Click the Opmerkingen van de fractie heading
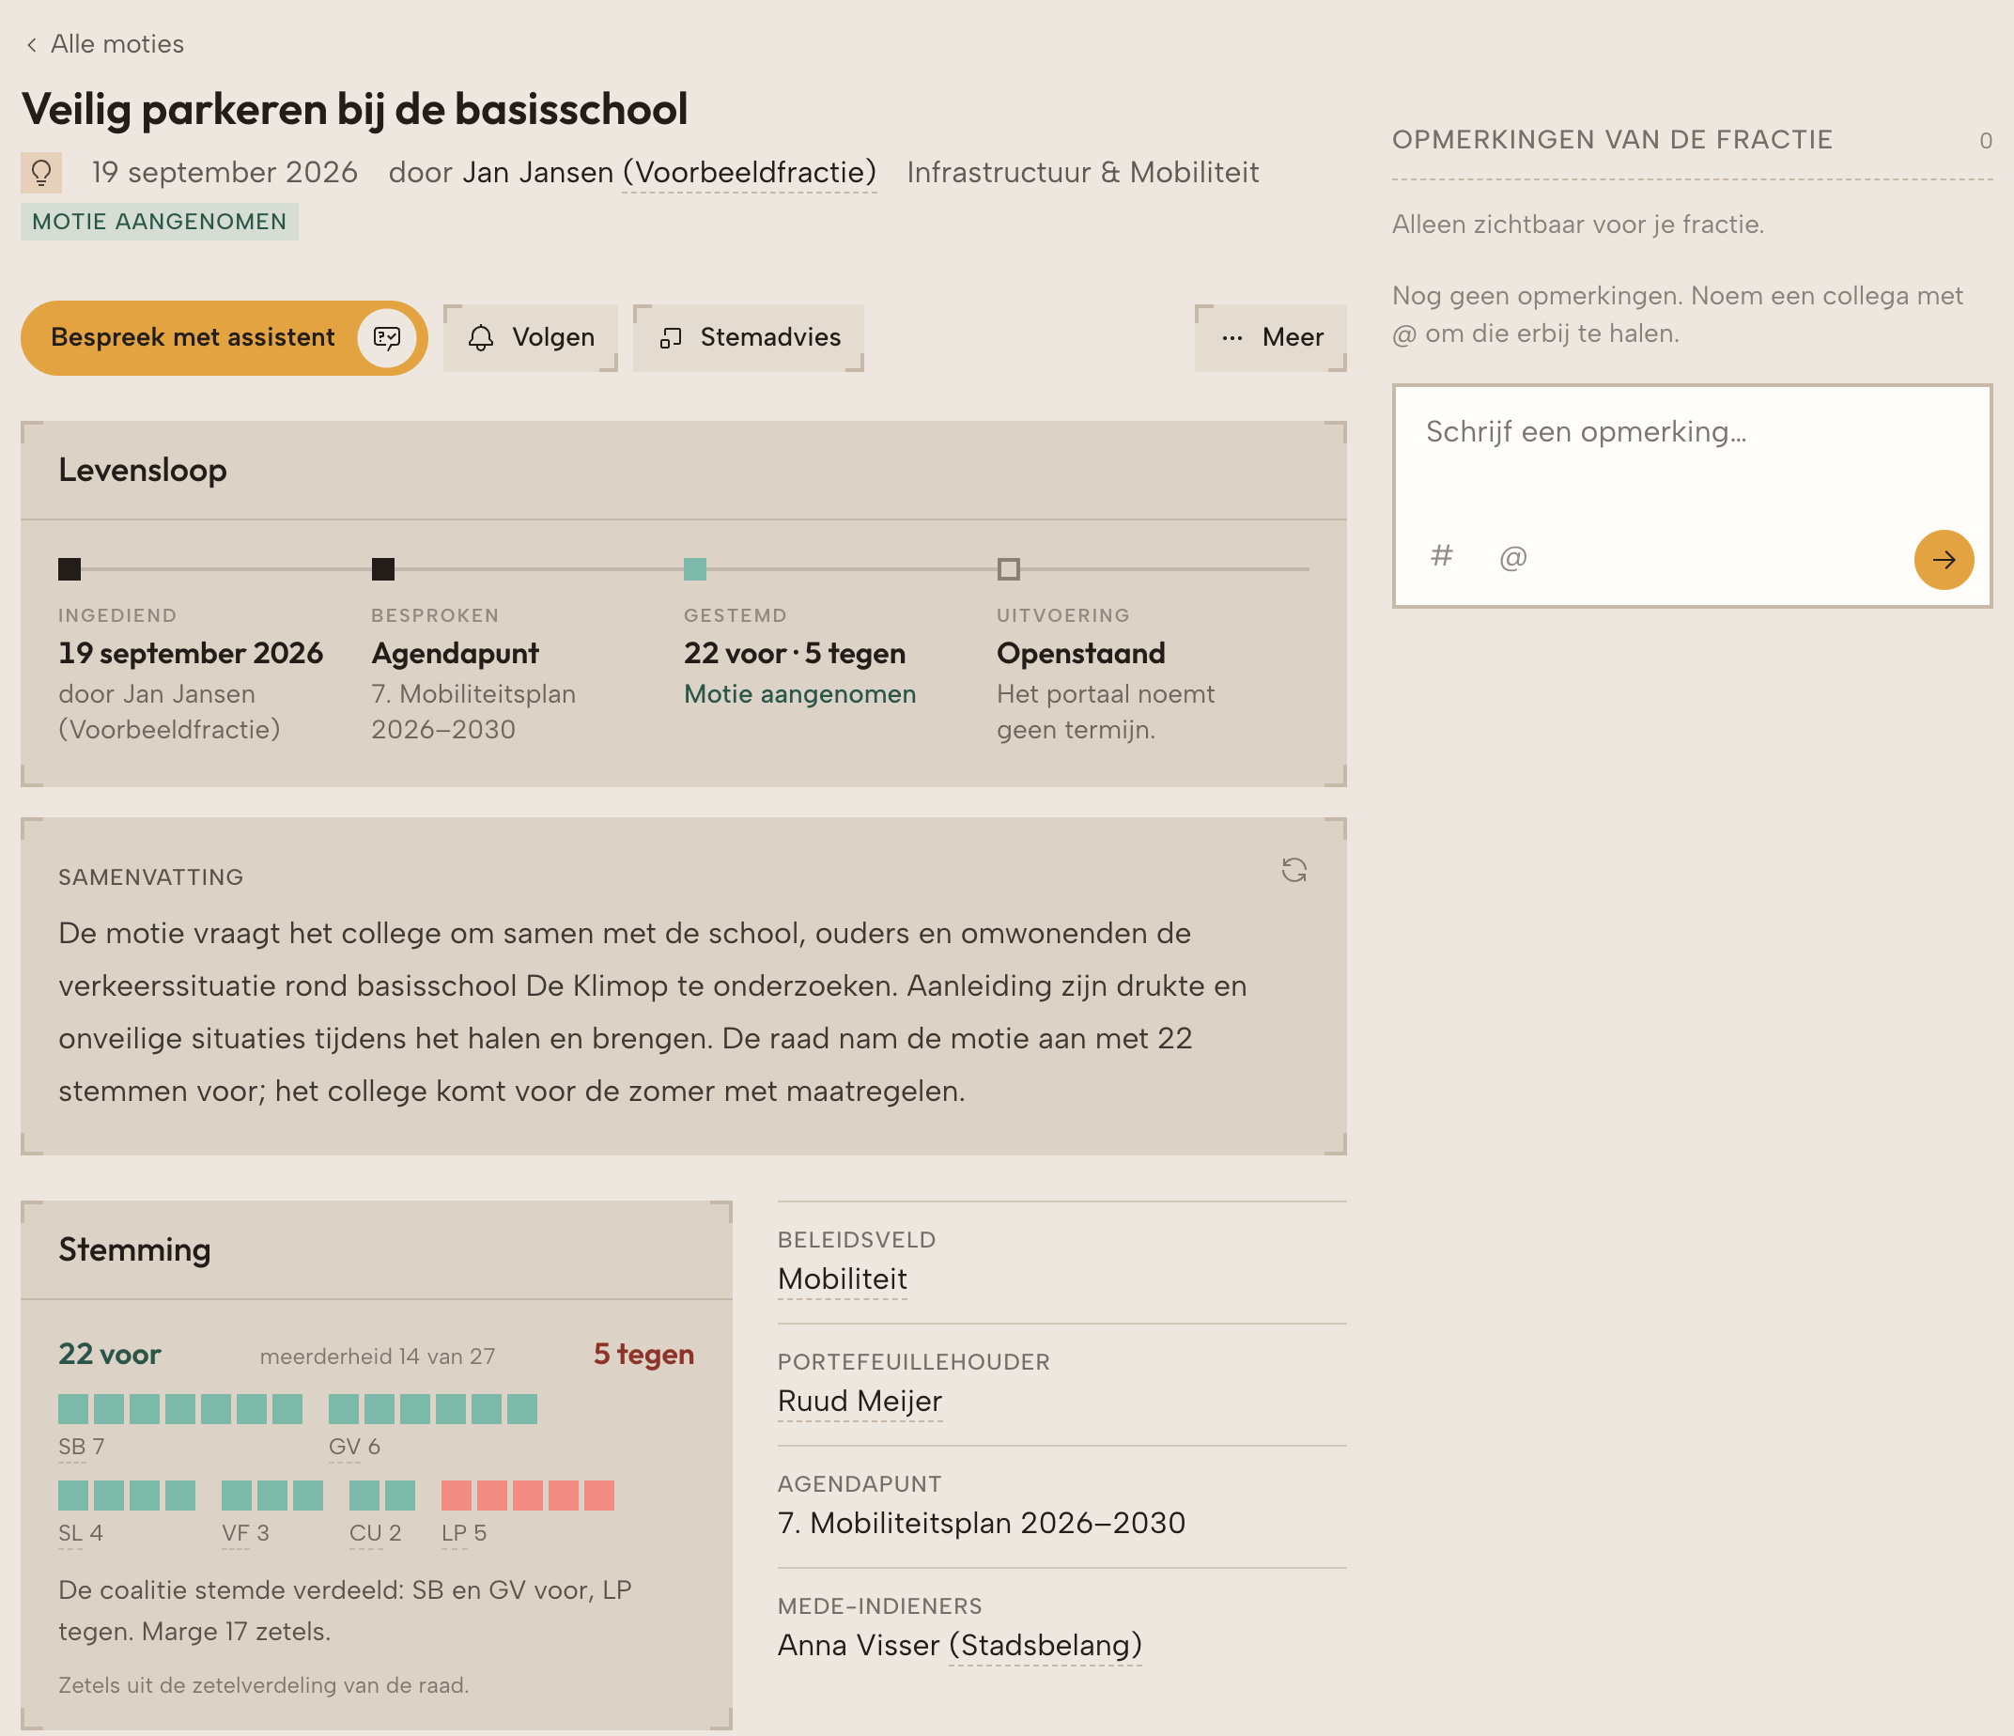Screen dimensions: 2014x1736 coord(1612,140)
